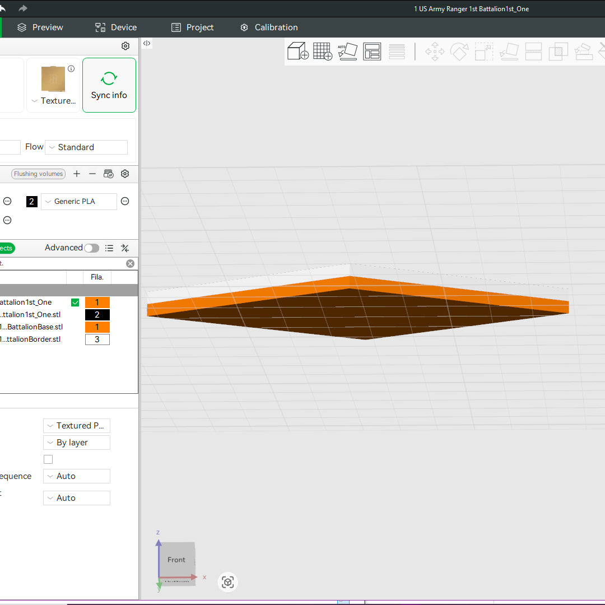Switch to the Preview tab
The height and width of the screenshot is (605, 605).
[40, 27]
